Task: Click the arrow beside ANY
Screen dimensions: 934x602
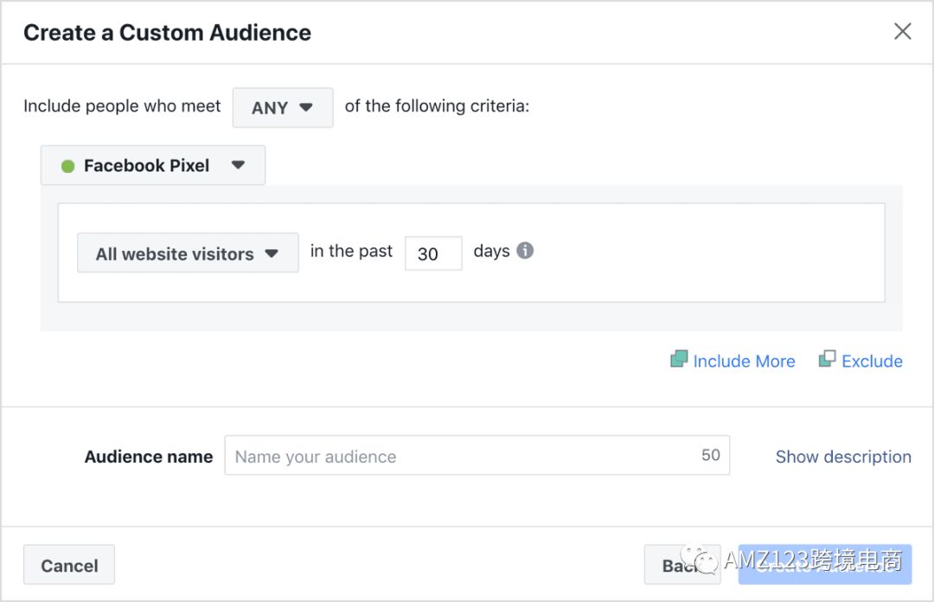Action: click(x=306, y=107)
